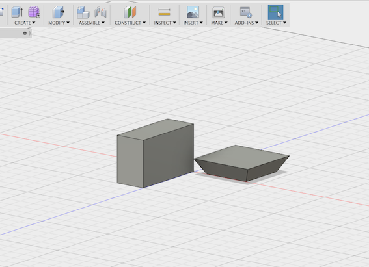This screenshot has height=267, width=369.
Task: Select the Extrude tool icon
Action: click(x=17, y=12)
